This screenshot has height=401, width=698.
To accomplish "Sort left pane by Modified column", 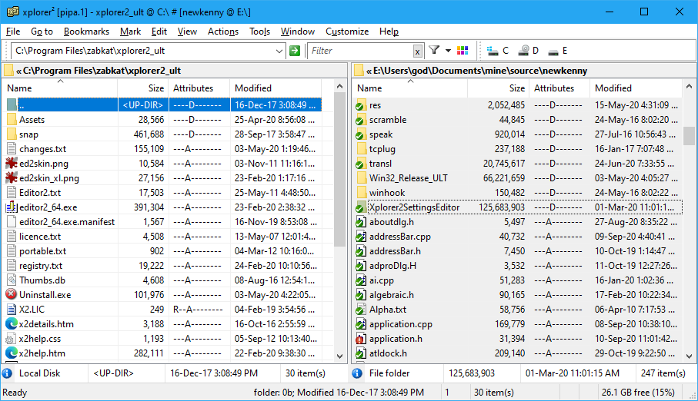I will pyautogui.click(x=276, y=88).
